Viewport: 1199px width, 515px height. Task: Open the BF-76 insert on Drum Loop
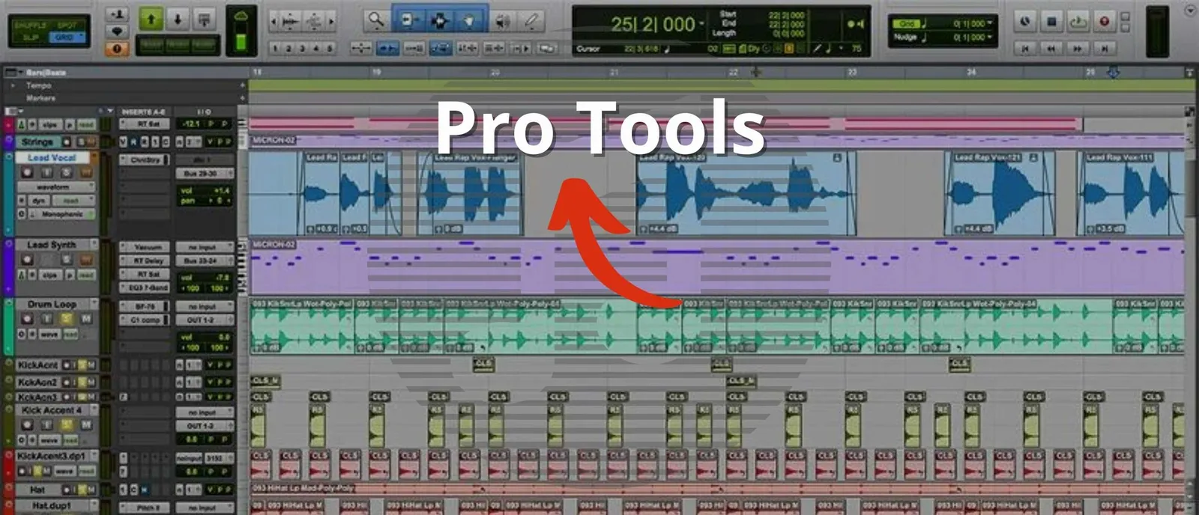click(x=145, y=306)
